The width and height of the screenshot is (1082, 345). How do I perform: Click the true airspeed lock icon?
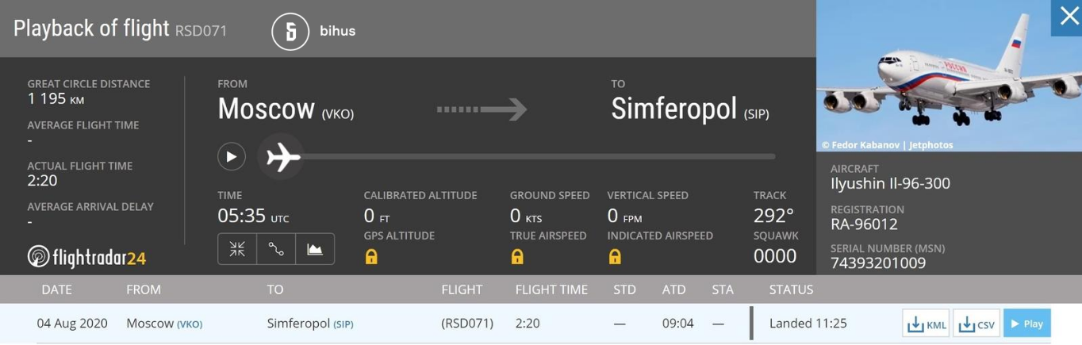[x=517, y=256]
